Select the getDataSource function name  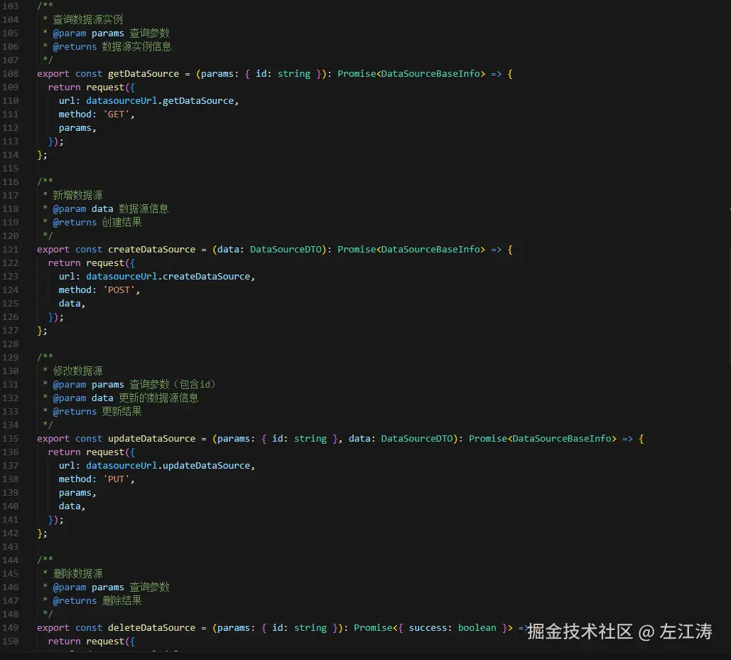click(144, 73)
